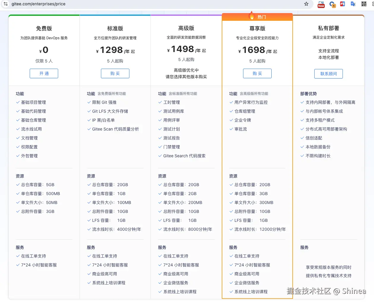This screenshot has width=374, height=303.
Task: Click 流水线时长: 12000分钟/年 entry
Action: click(x=260, y=229)
